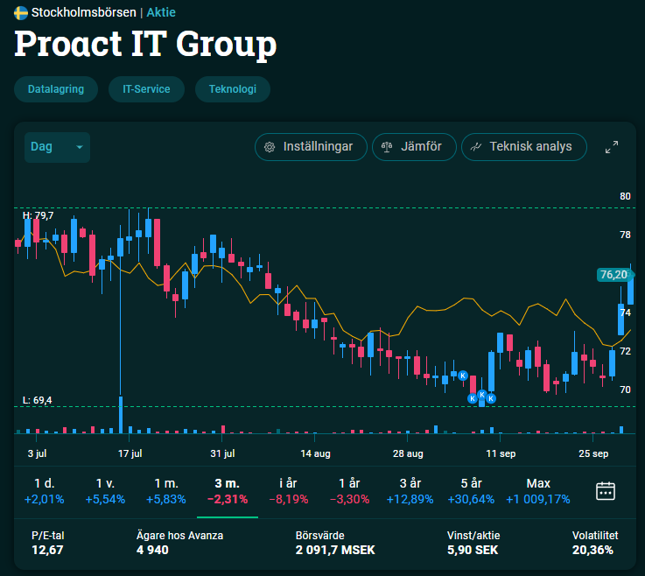Click the fullscreen expand chart icon
645x576 pixels.
tap(612, 147)
